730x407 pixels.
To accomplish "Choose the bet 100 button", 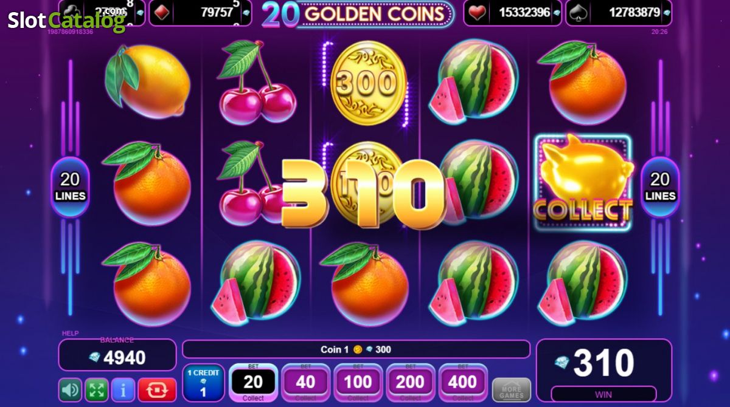I will coord(358,383).
